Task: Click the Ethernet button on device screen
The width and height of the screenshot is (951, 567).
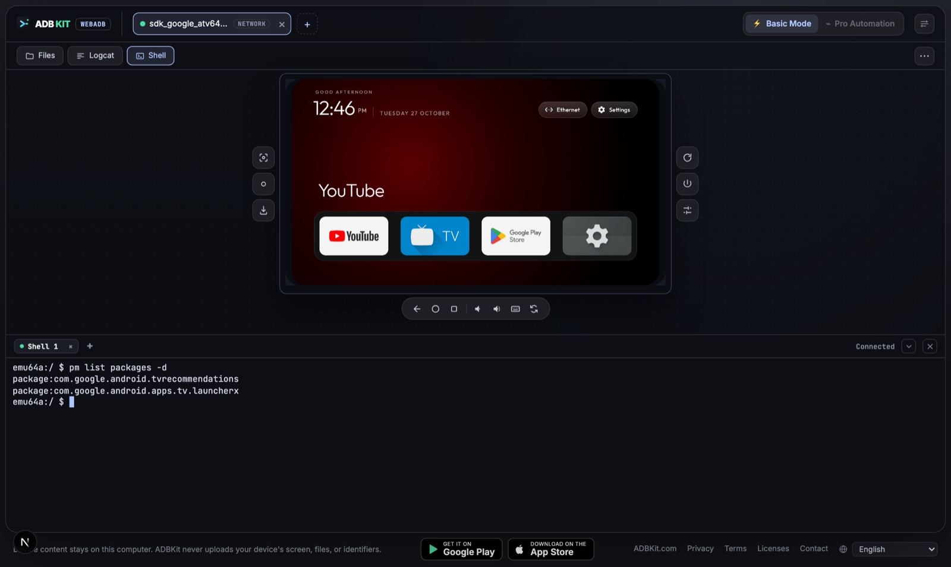Action: (x=562, y=110)
